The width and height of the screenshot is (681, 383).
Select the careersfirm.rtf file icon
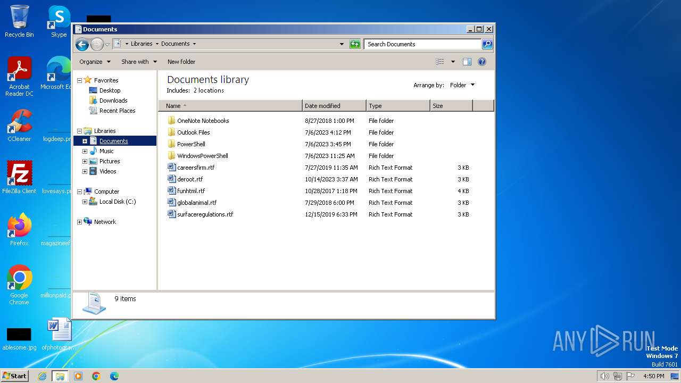click(x=171, y=167)
